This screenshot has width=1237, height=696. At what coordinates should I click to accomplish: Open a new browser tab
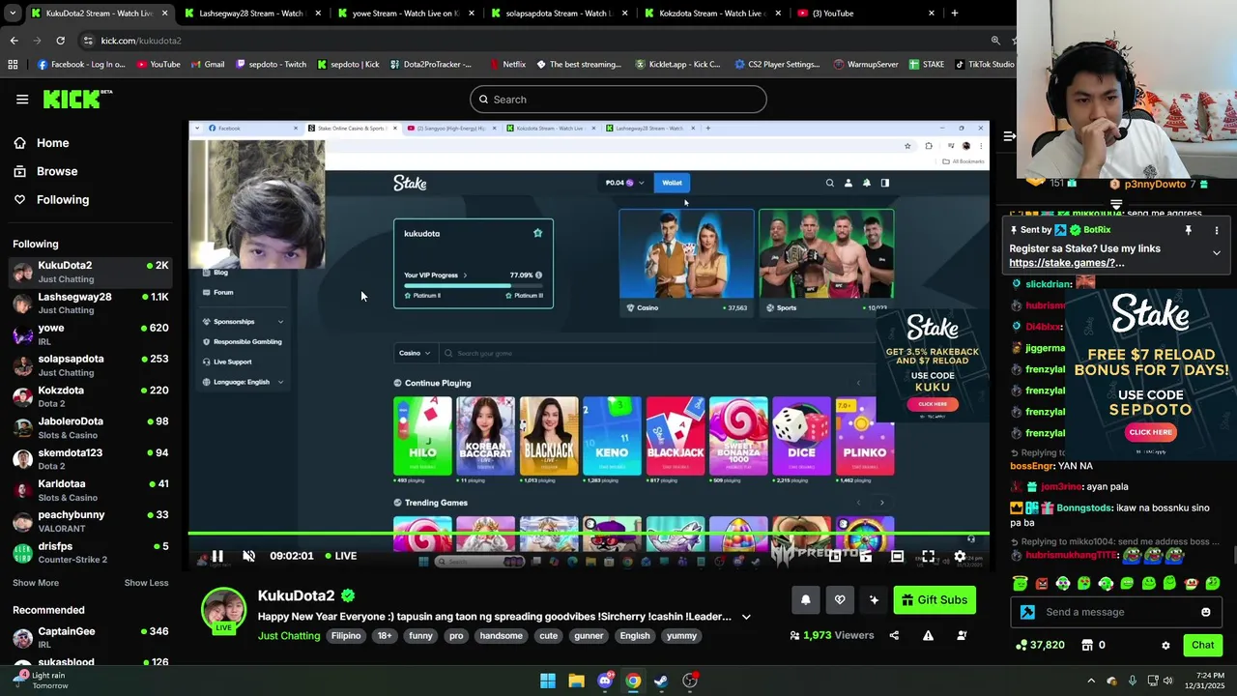point(954,14)
